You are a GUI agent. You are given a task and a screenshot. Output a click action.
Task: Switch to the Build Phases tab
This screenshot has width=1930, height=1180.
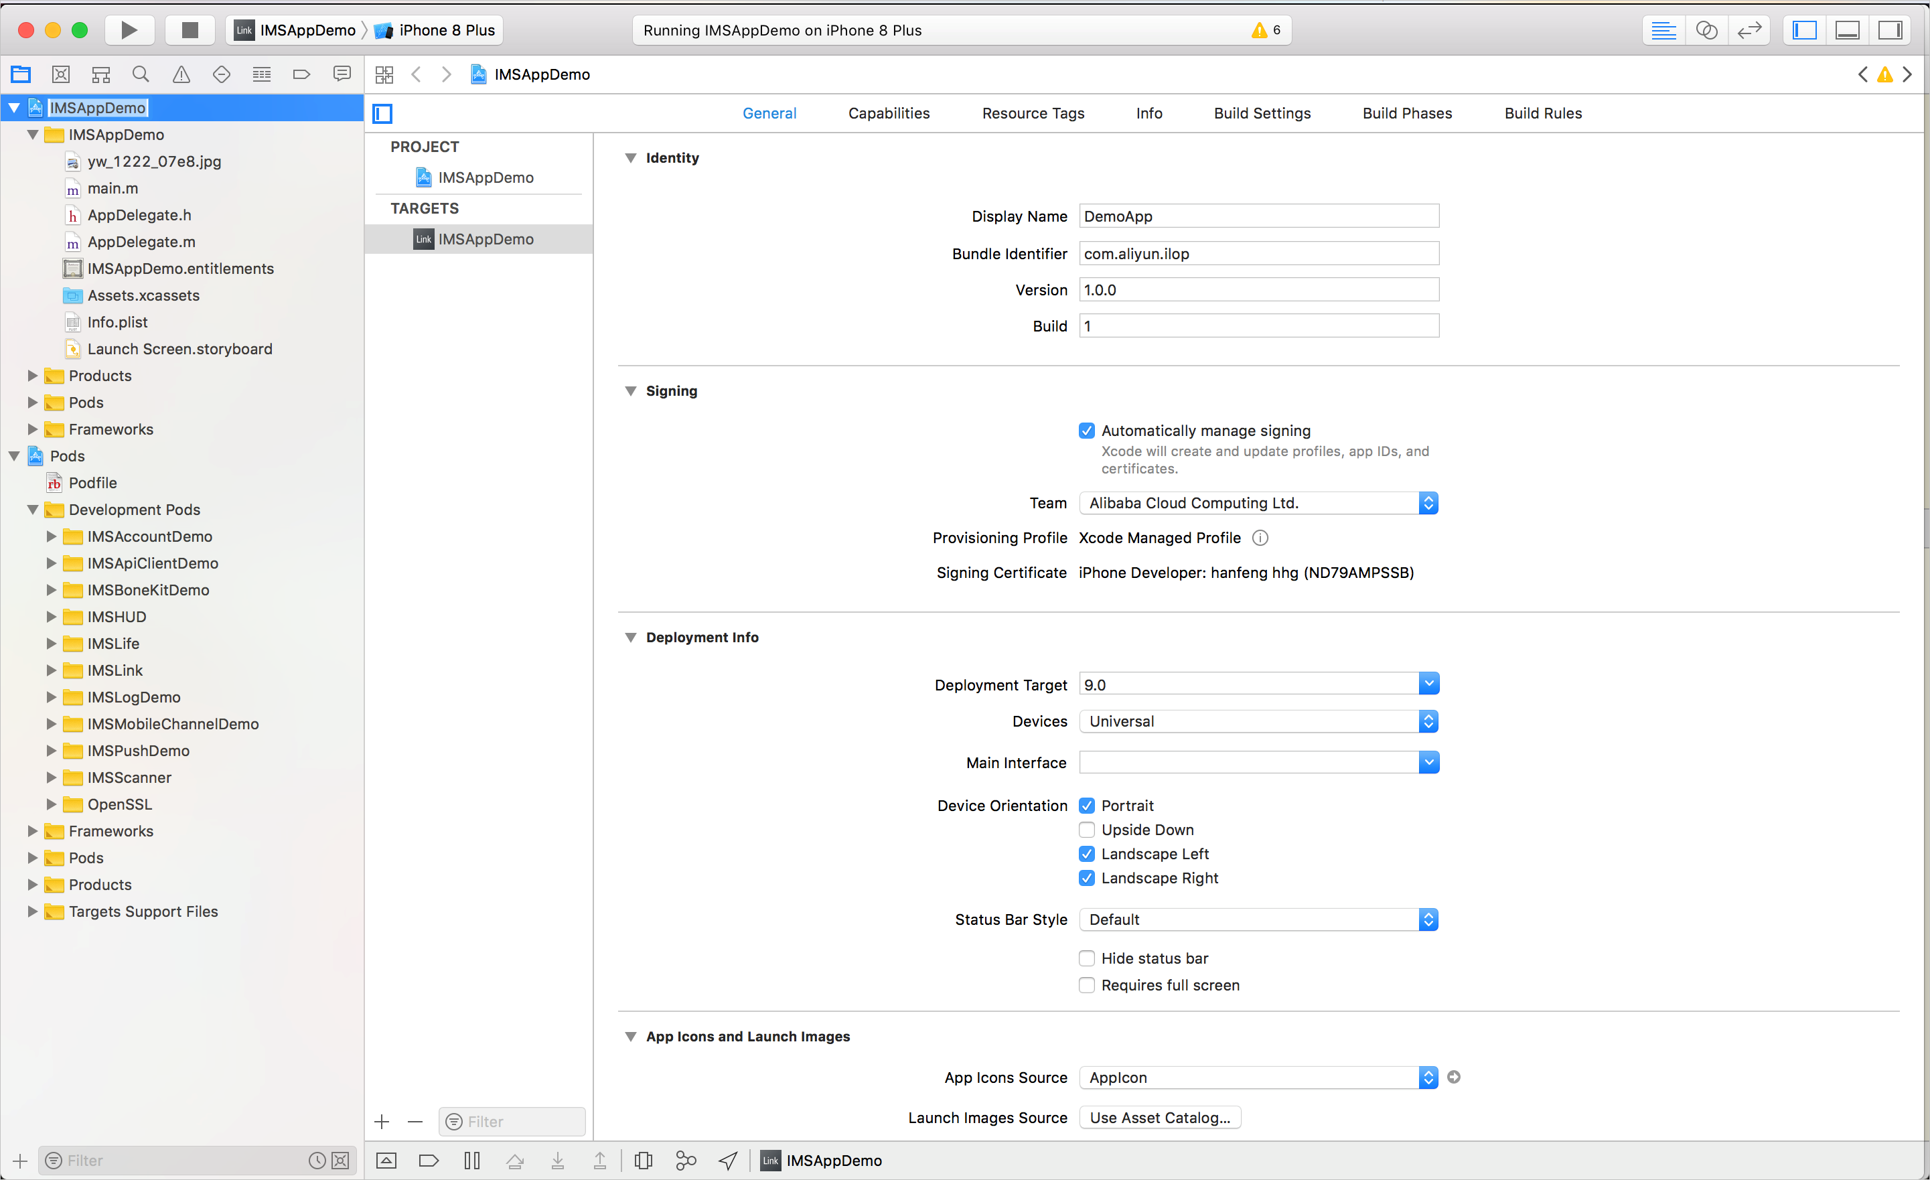(x=1407, y=113)
